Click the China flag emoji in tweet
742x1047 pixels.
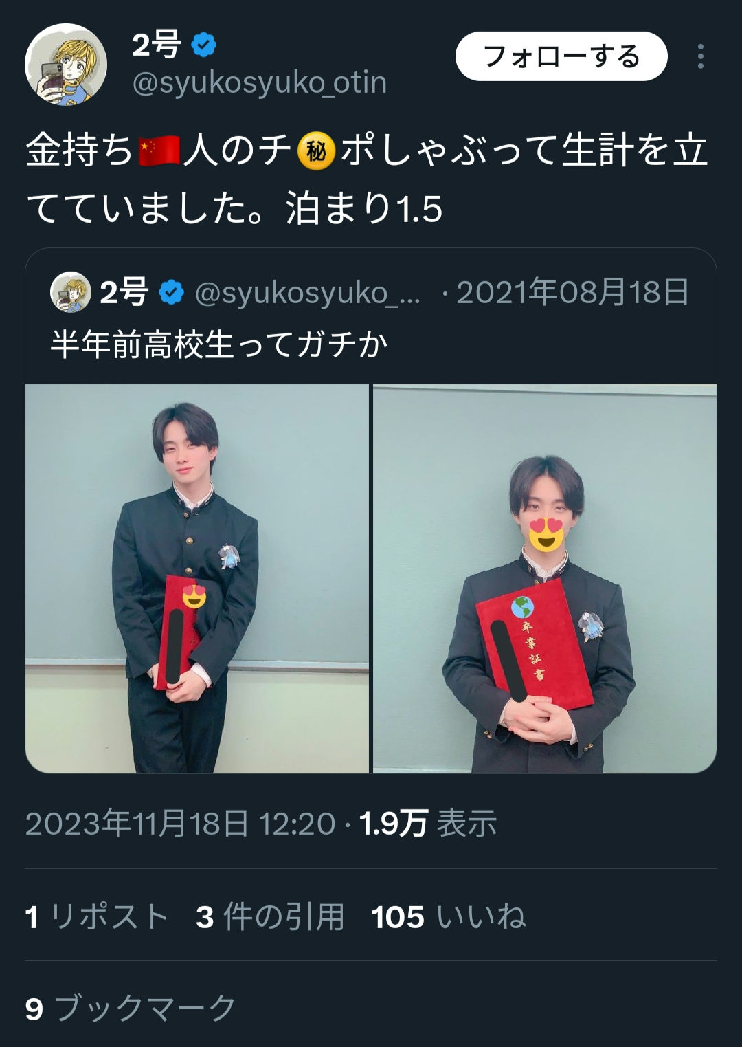pos(159,151)
